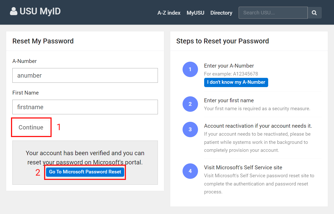Click 'Steps to Reset your Password' heading

click(x=223, y=41)
